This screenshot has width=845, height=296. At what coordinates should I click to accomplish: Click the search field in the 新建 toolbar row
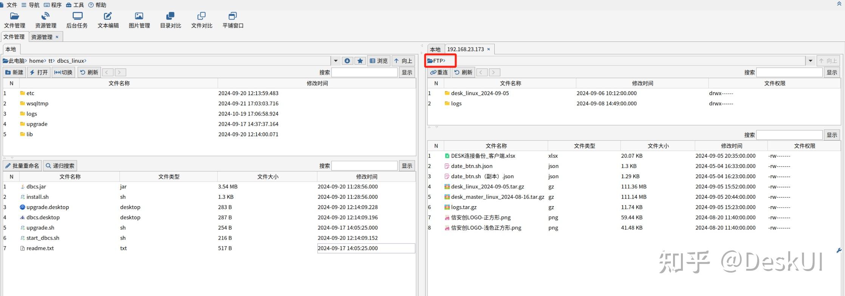[x=364, y=72]
